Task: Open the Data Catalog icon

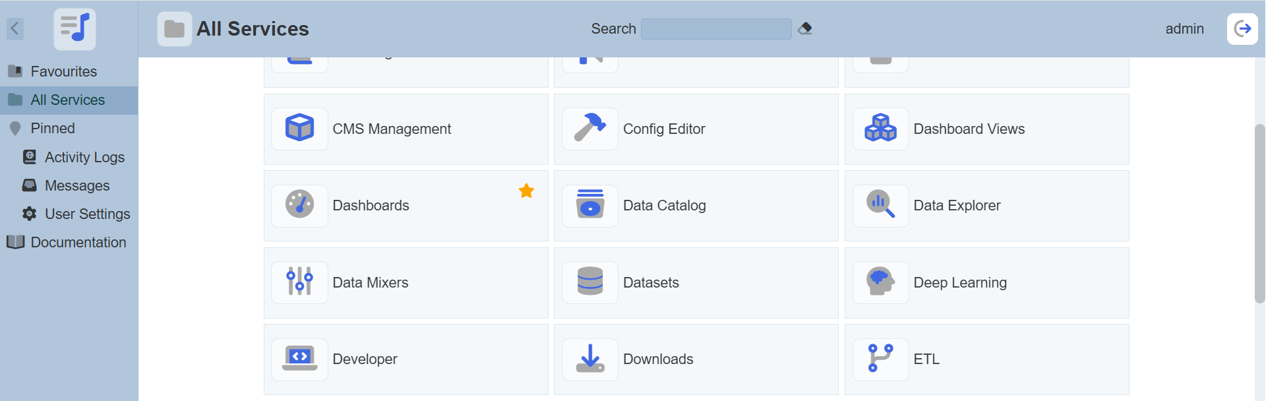Action: (589, 205)
